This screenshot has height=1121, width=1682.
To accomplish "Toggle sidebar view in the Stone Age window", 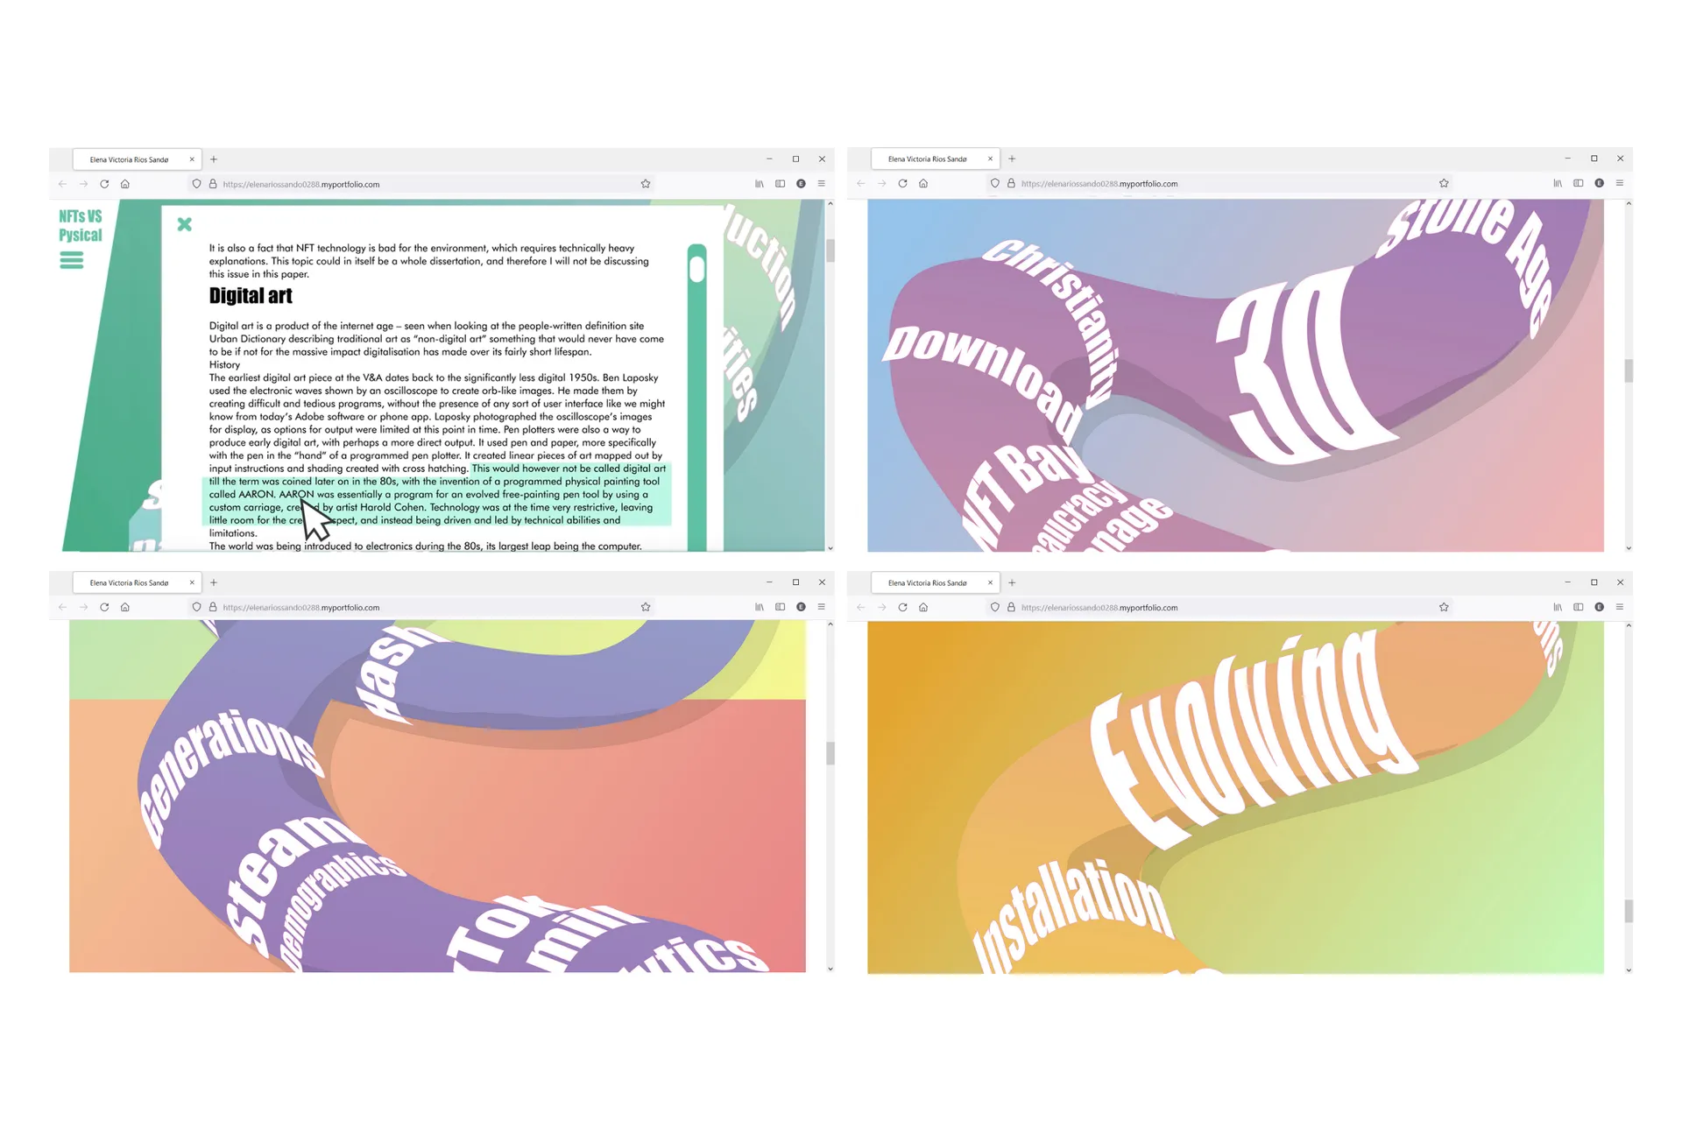I will 1579,183.
